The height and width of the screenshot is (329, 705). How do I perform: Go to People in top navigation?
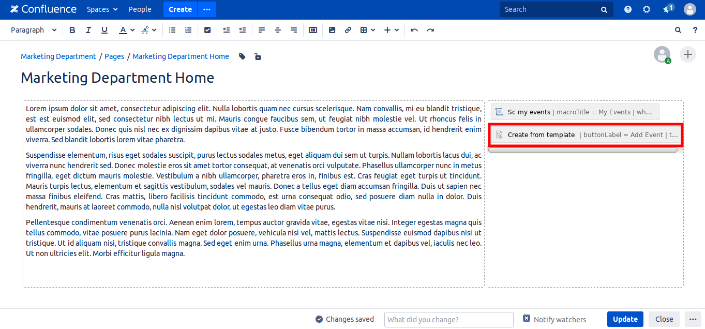140,9
